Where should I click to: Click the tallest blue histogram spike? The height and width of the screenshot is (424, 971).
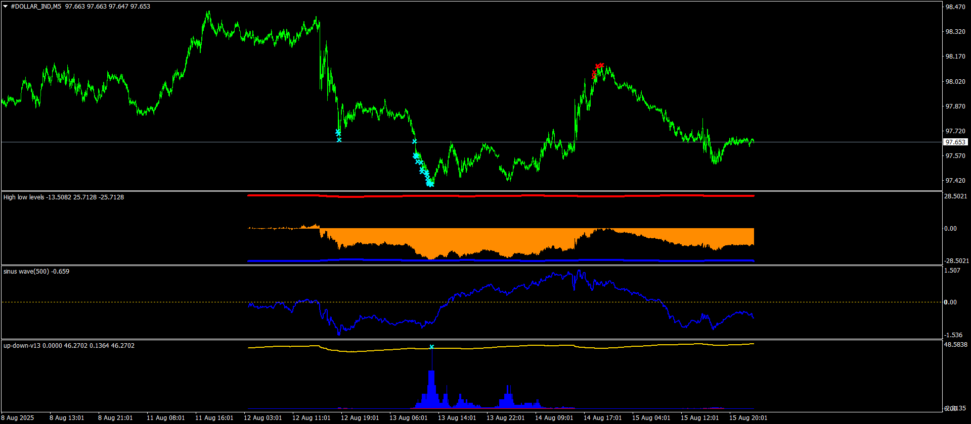(431, 384)
